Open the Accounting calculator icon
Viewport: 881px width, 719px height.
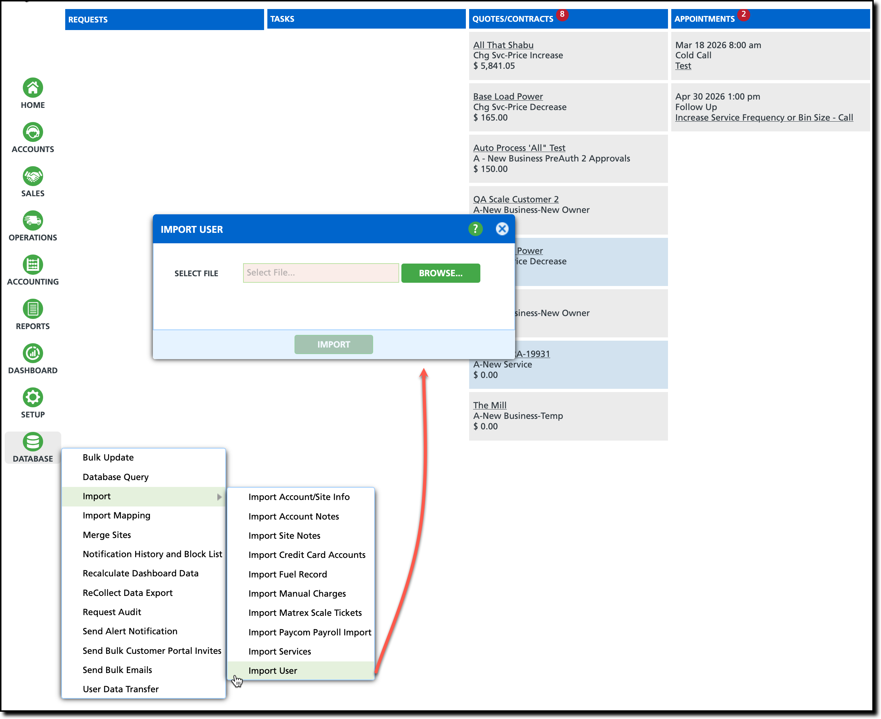point(33,265)
